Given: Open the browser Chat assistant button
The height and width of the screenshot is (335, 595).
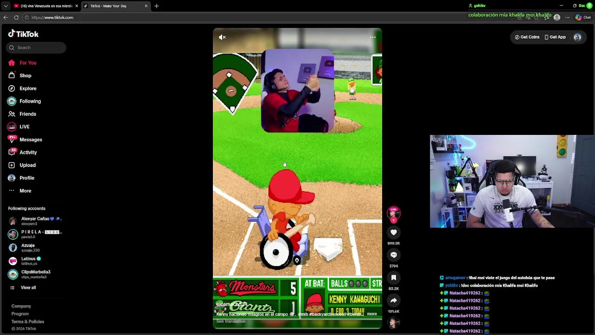Looking at the screenshot, I should pyautogui.click(x=583, y=18).
